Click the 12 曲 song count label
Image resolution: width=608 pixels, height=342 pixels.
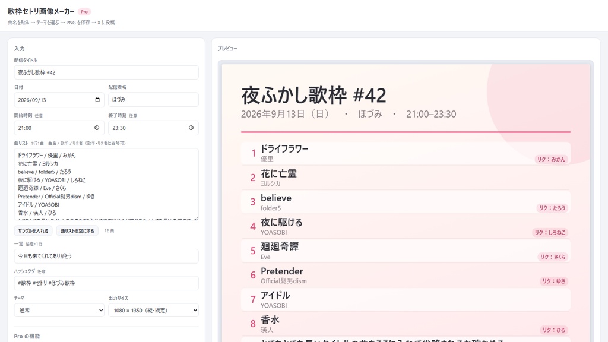[x=109, y=231]
